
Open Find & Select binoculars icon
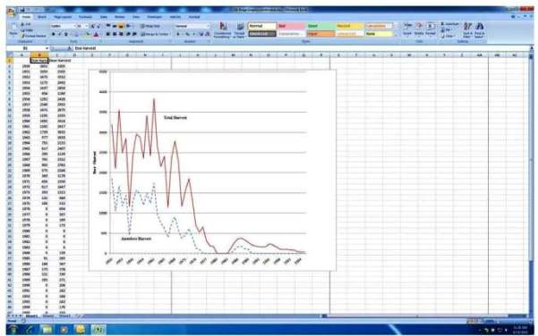pyautogui.click(x=479, y=29)
